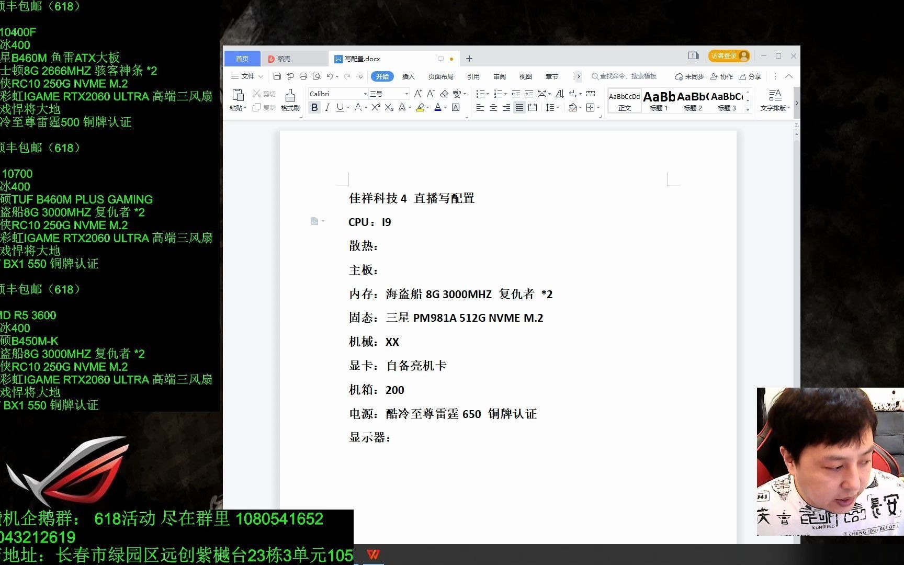
Task: Click the Clear Formatting eraser icon
Action: click(444, 94)
